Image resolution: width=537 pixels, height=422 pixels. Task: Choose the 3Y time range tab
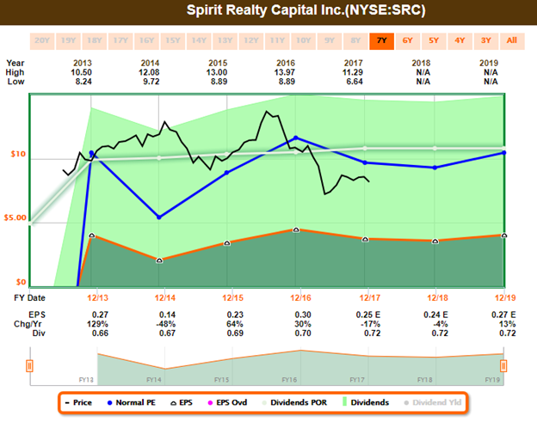(486, 41)
